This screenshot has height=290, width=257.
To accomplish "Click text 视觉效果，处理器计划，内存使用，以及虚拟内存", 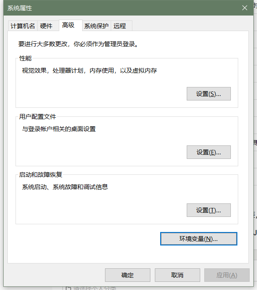I will tap(89, 71).
